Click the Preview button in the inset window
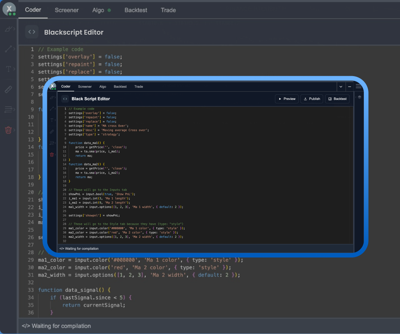 287,99
